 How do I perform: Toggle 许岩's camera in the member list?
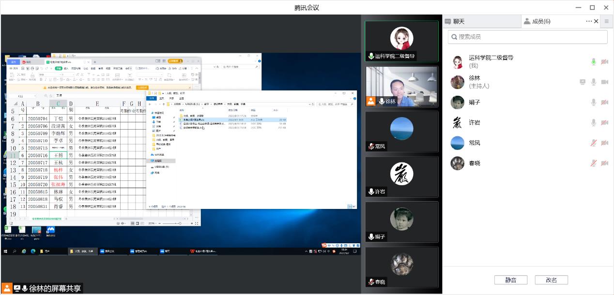[604, 123]
